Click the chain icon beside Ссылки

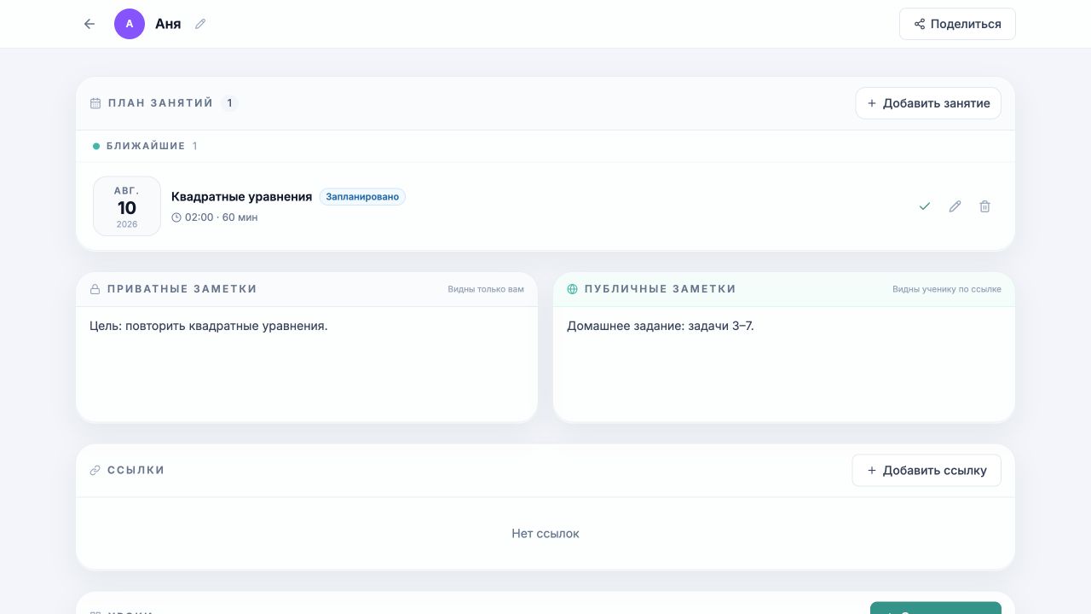coord(95,471)
